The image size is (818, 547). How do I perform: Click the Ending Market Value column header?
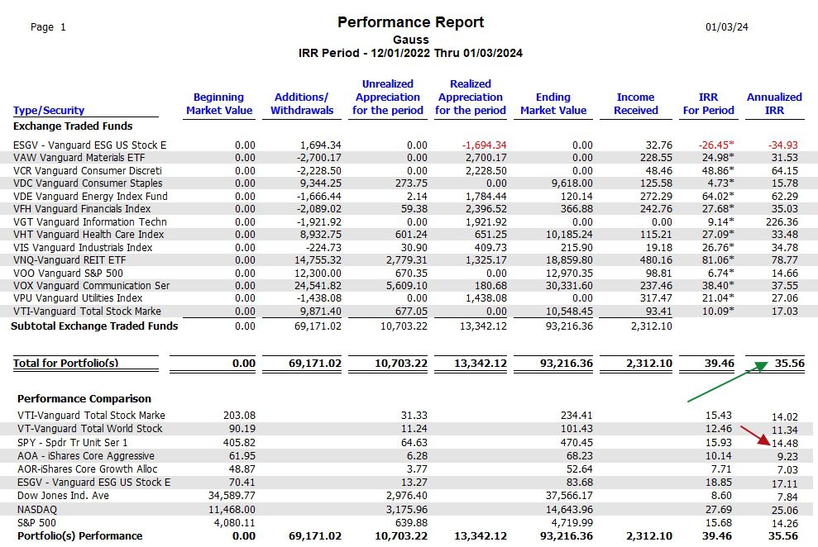553,103
